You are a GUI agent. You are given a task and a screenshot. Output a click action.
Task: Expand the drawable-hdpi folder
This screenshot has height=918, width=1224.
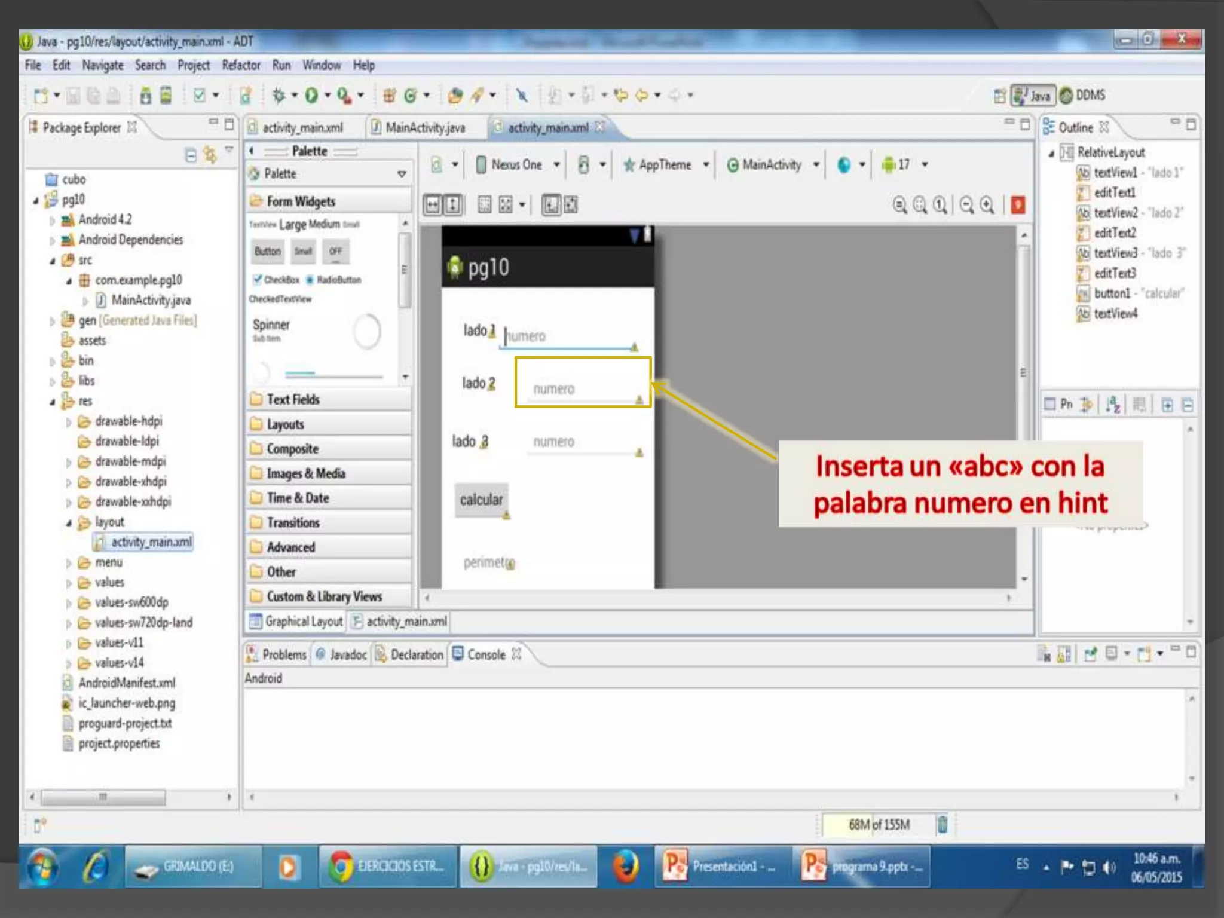(68, 422)
